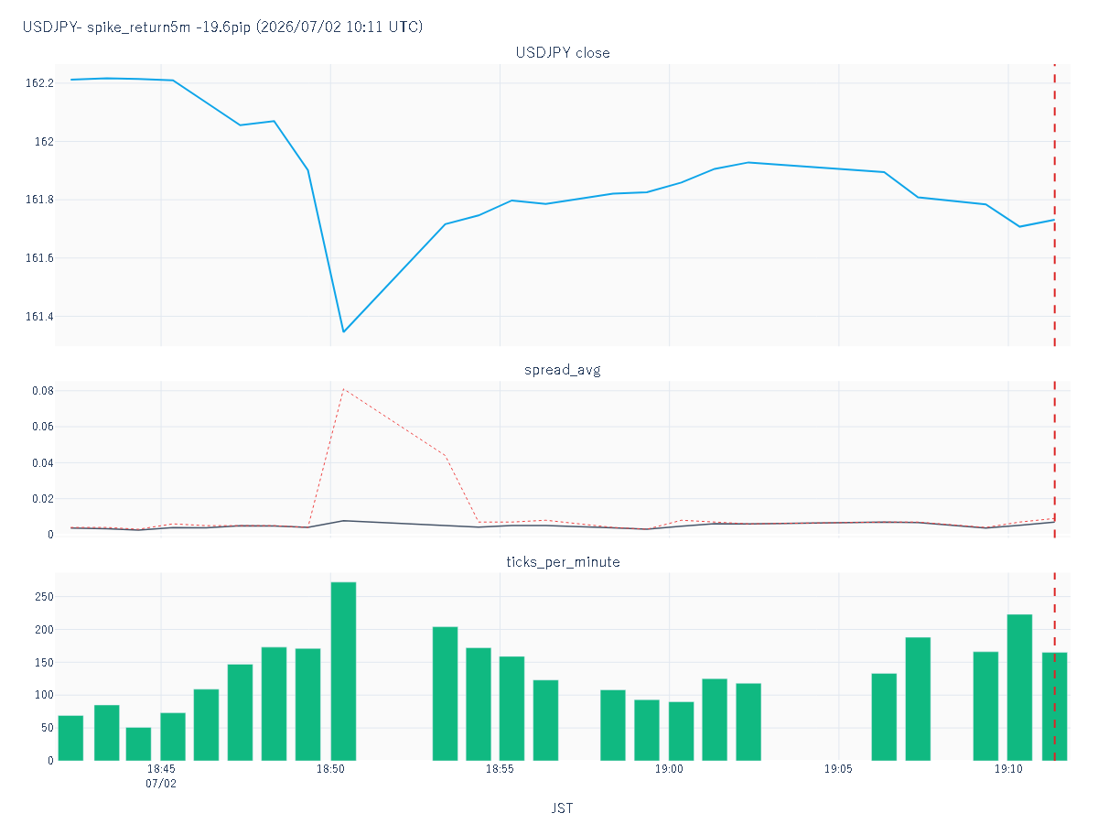Click the spread_avg peak at 0.08
Viewport: 1098px width, 824px height.
343,389
